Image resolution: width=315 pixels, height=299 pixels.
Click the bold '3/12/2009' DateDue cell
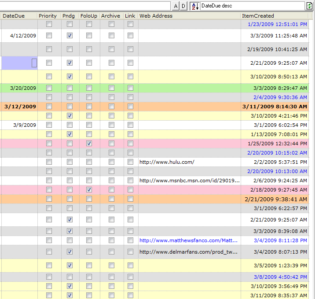(x=20, y=107)
